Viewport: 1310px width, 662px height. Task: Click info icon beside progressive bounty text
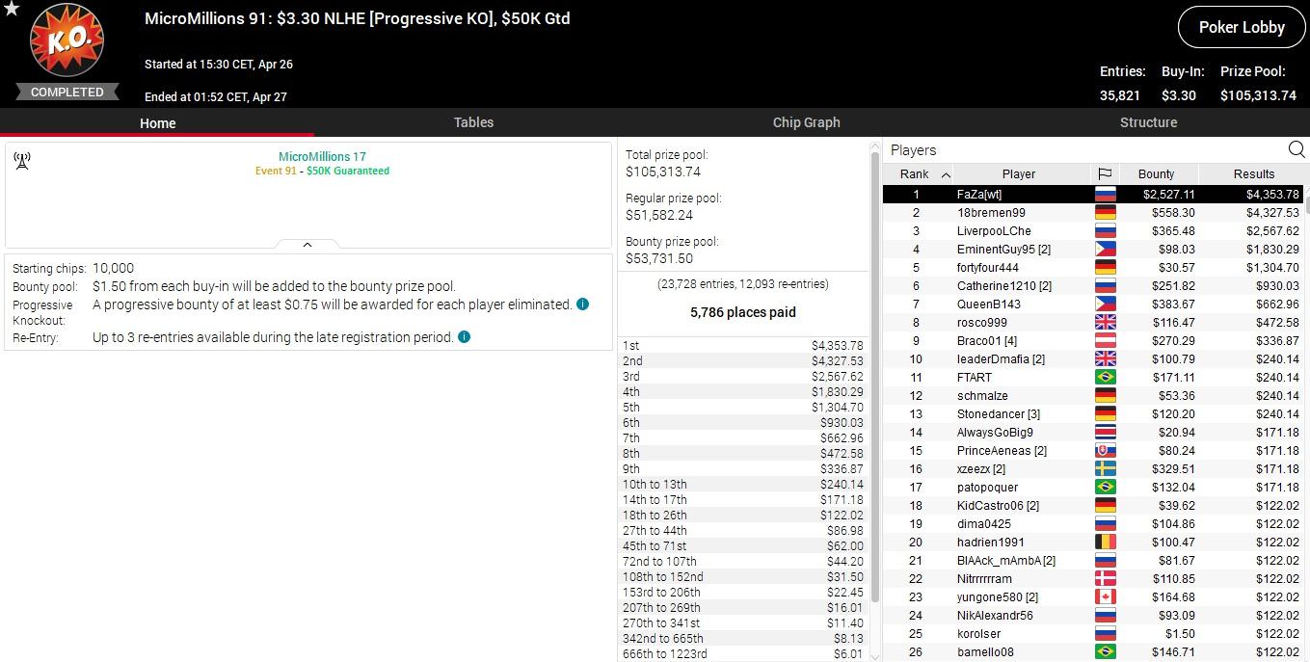coord(582,305)
